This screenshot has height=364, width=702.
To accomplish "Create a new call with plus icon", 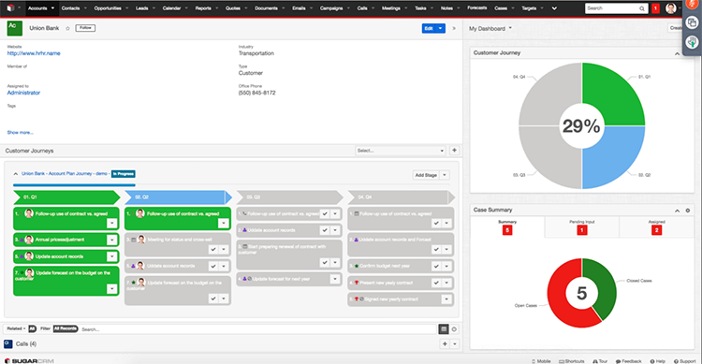I will click(x=445, y=343).
